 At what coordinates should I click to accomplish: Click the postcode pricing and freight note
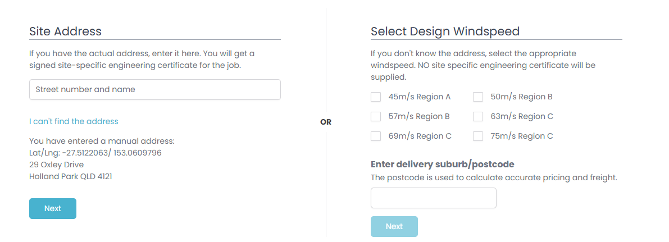pos(494,177)
